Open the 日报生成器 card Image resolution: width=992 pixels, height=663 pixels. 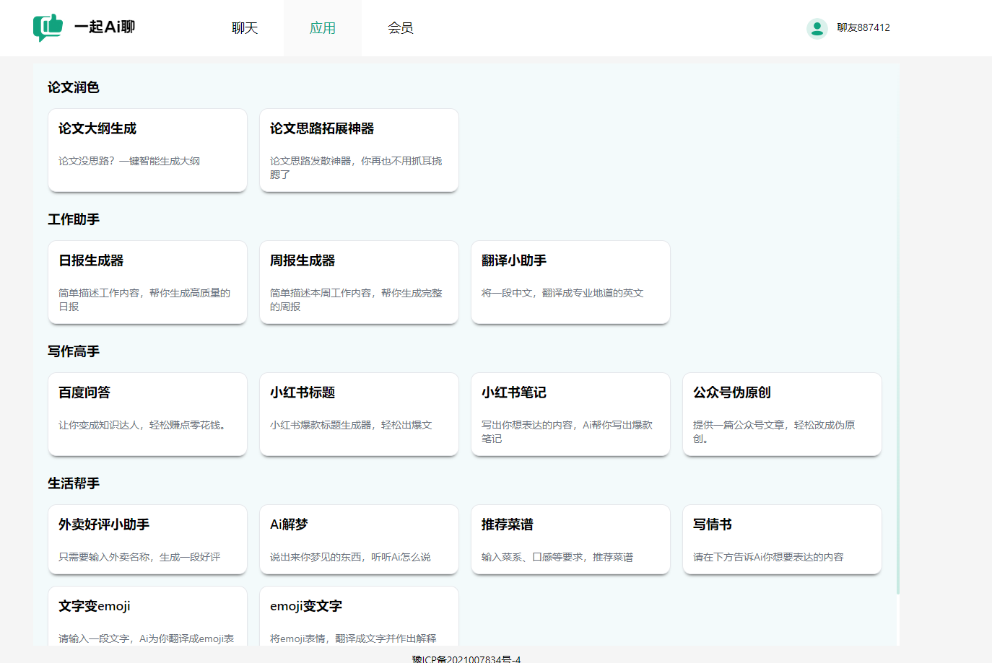147,282
